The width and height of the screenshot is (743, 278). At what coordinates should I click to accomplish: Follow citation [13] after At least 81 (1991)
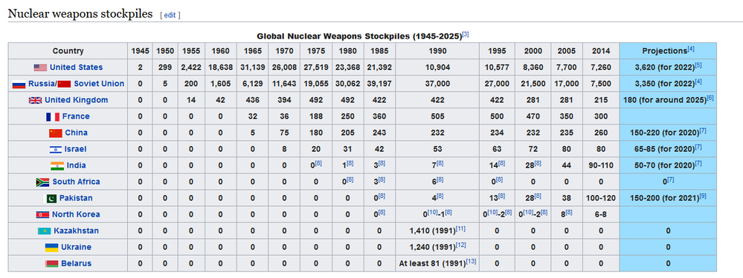[471, 262]
